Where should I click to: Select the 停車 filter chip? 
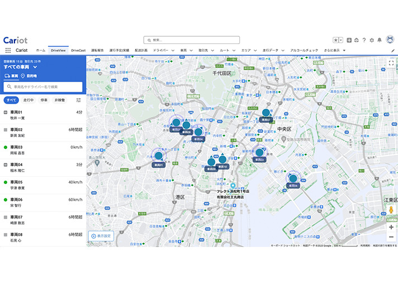[x=44, y=100]
